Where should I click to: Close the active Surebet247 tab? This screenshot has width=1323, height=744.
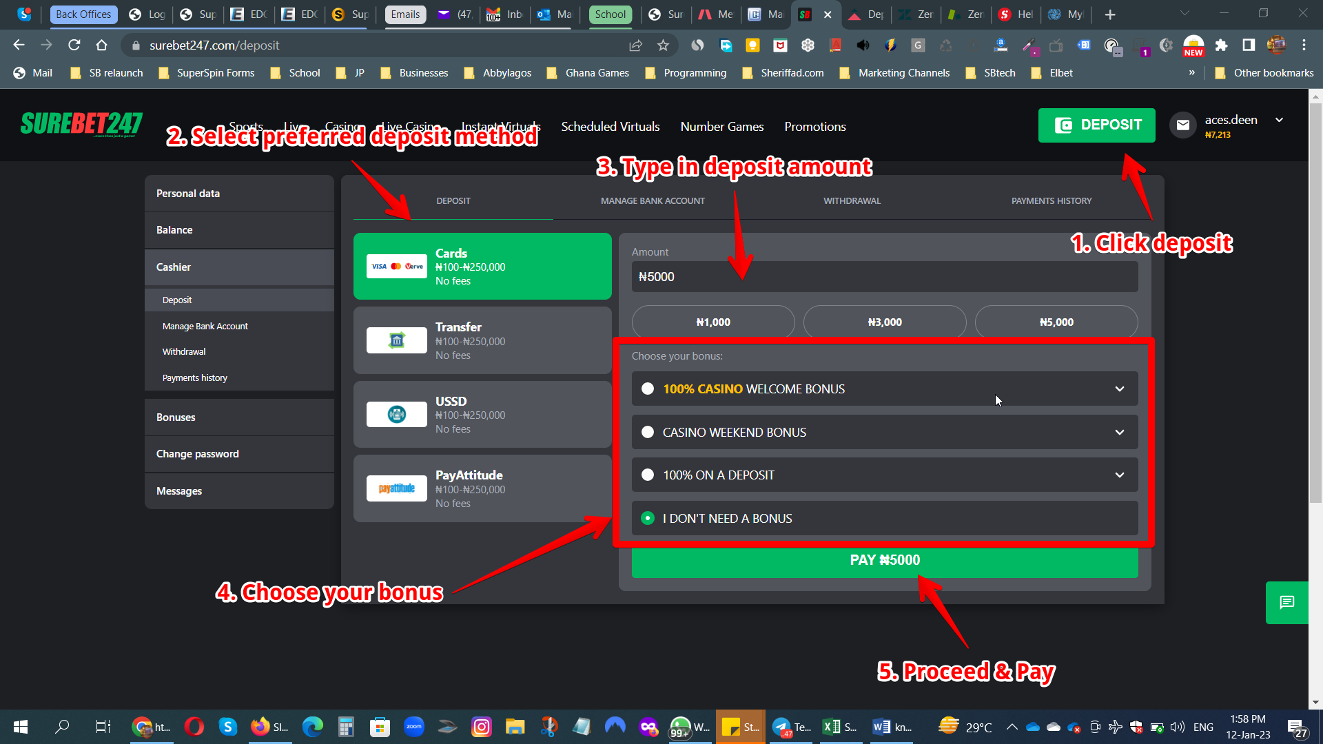828,14
